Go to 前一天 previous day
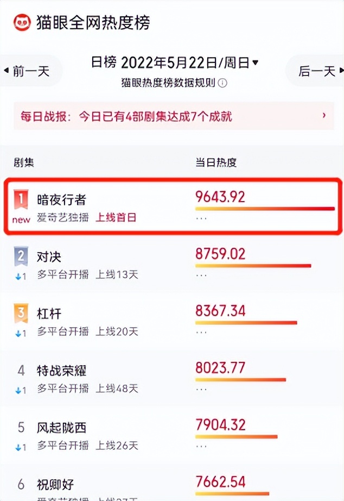Screen dimensions: 344x501 point(27,71)
